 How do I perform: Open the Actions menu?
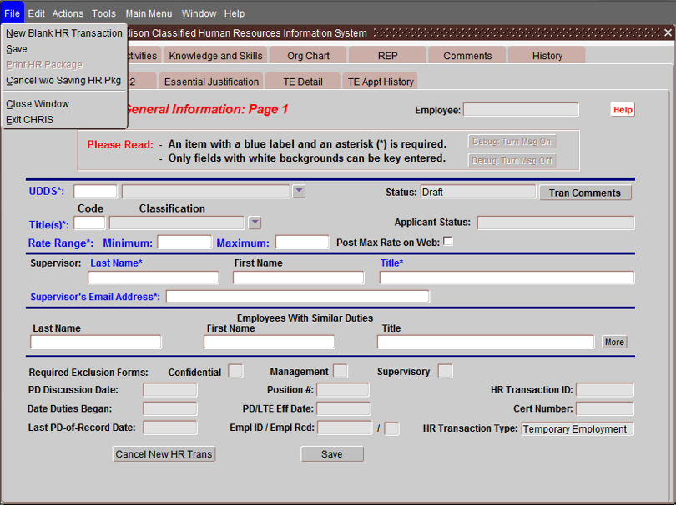pyautogui.click(x=68, y=13)
